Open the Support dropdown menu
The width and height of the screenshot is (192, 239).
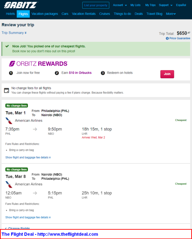(x=166, y=5)
